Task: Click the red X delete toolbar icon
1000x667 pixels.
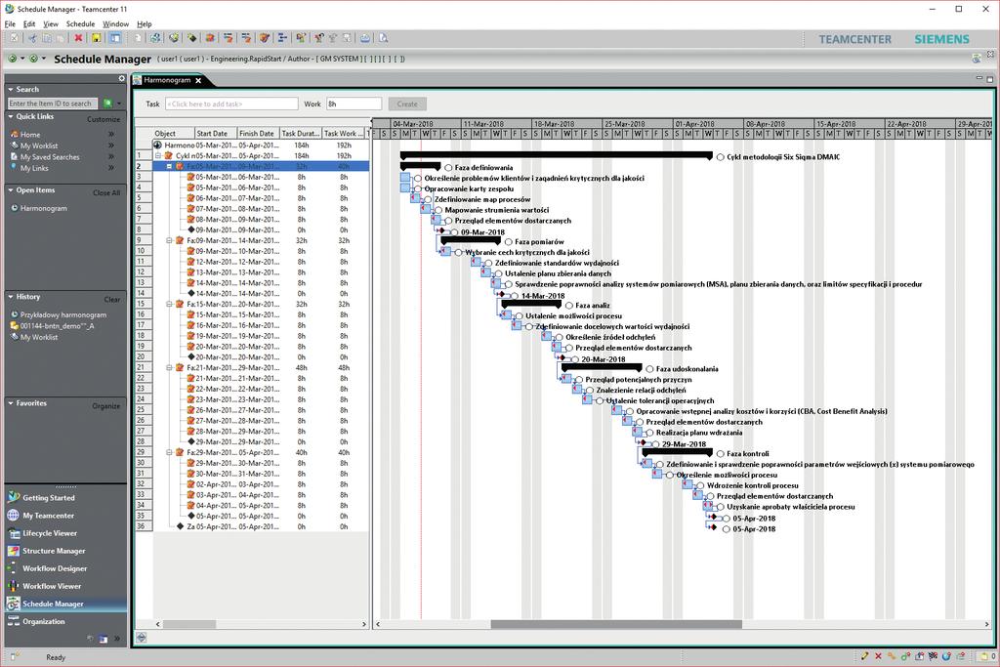Action: pyautogui.click(x=78, y=38)
